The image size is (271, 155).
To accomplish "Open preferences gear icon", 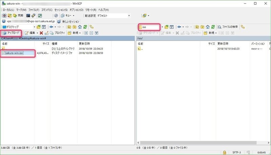I will (x=56, y=16).
